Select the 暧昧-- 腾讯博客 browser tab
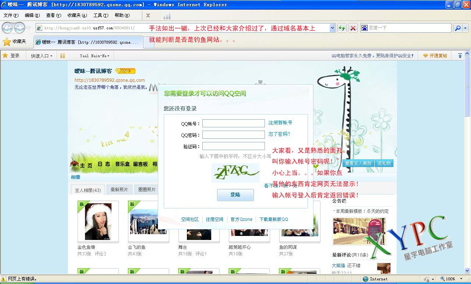Viewport: 471px width, 284px height. [88, 42]
